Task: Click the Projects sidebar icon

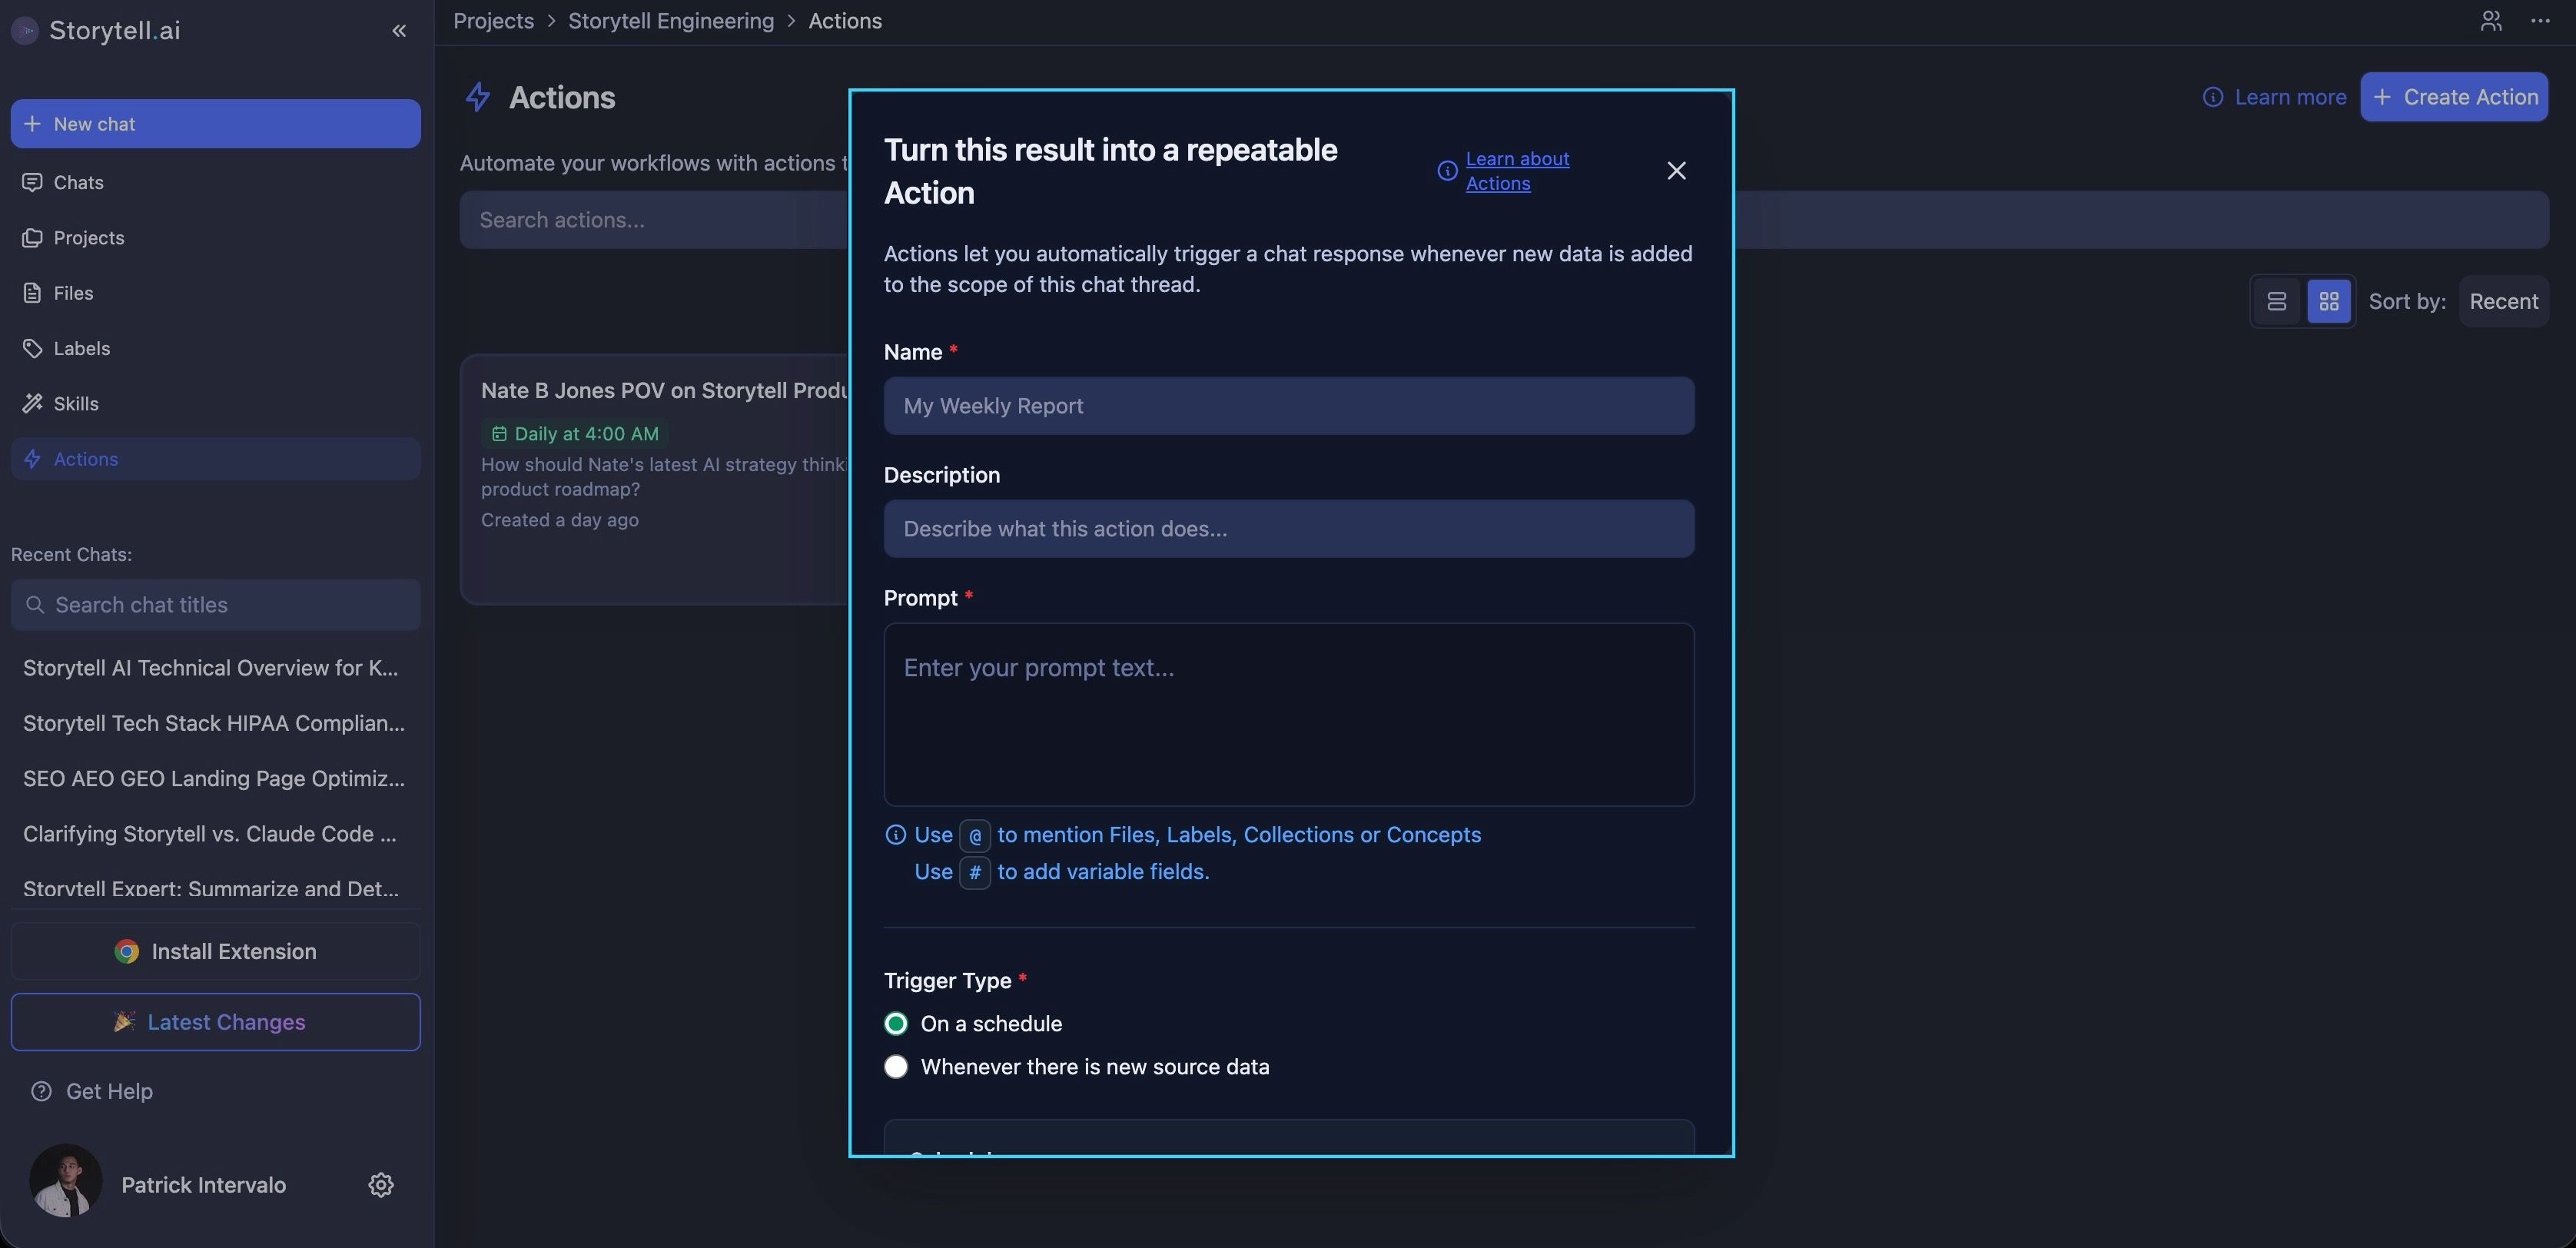Action: (x=33, y=238)
